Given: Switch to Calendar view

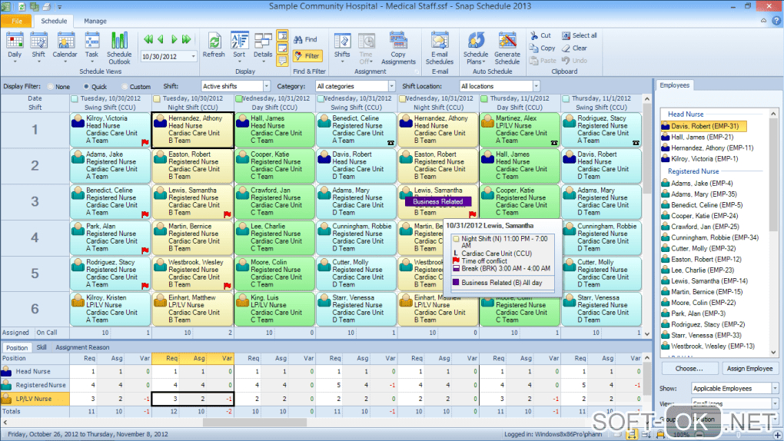Looking at the screenshot, I should [65, 45].
